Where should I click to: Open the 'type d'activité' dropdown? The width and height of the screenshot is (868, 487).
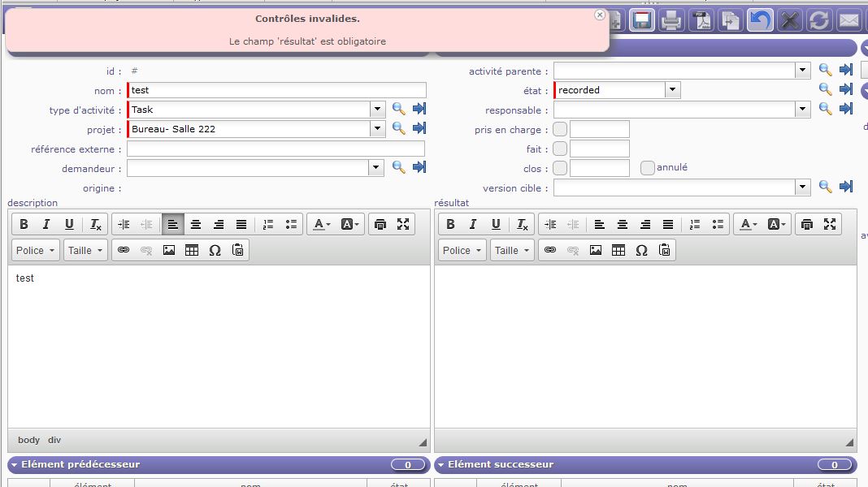pos(377,109)
